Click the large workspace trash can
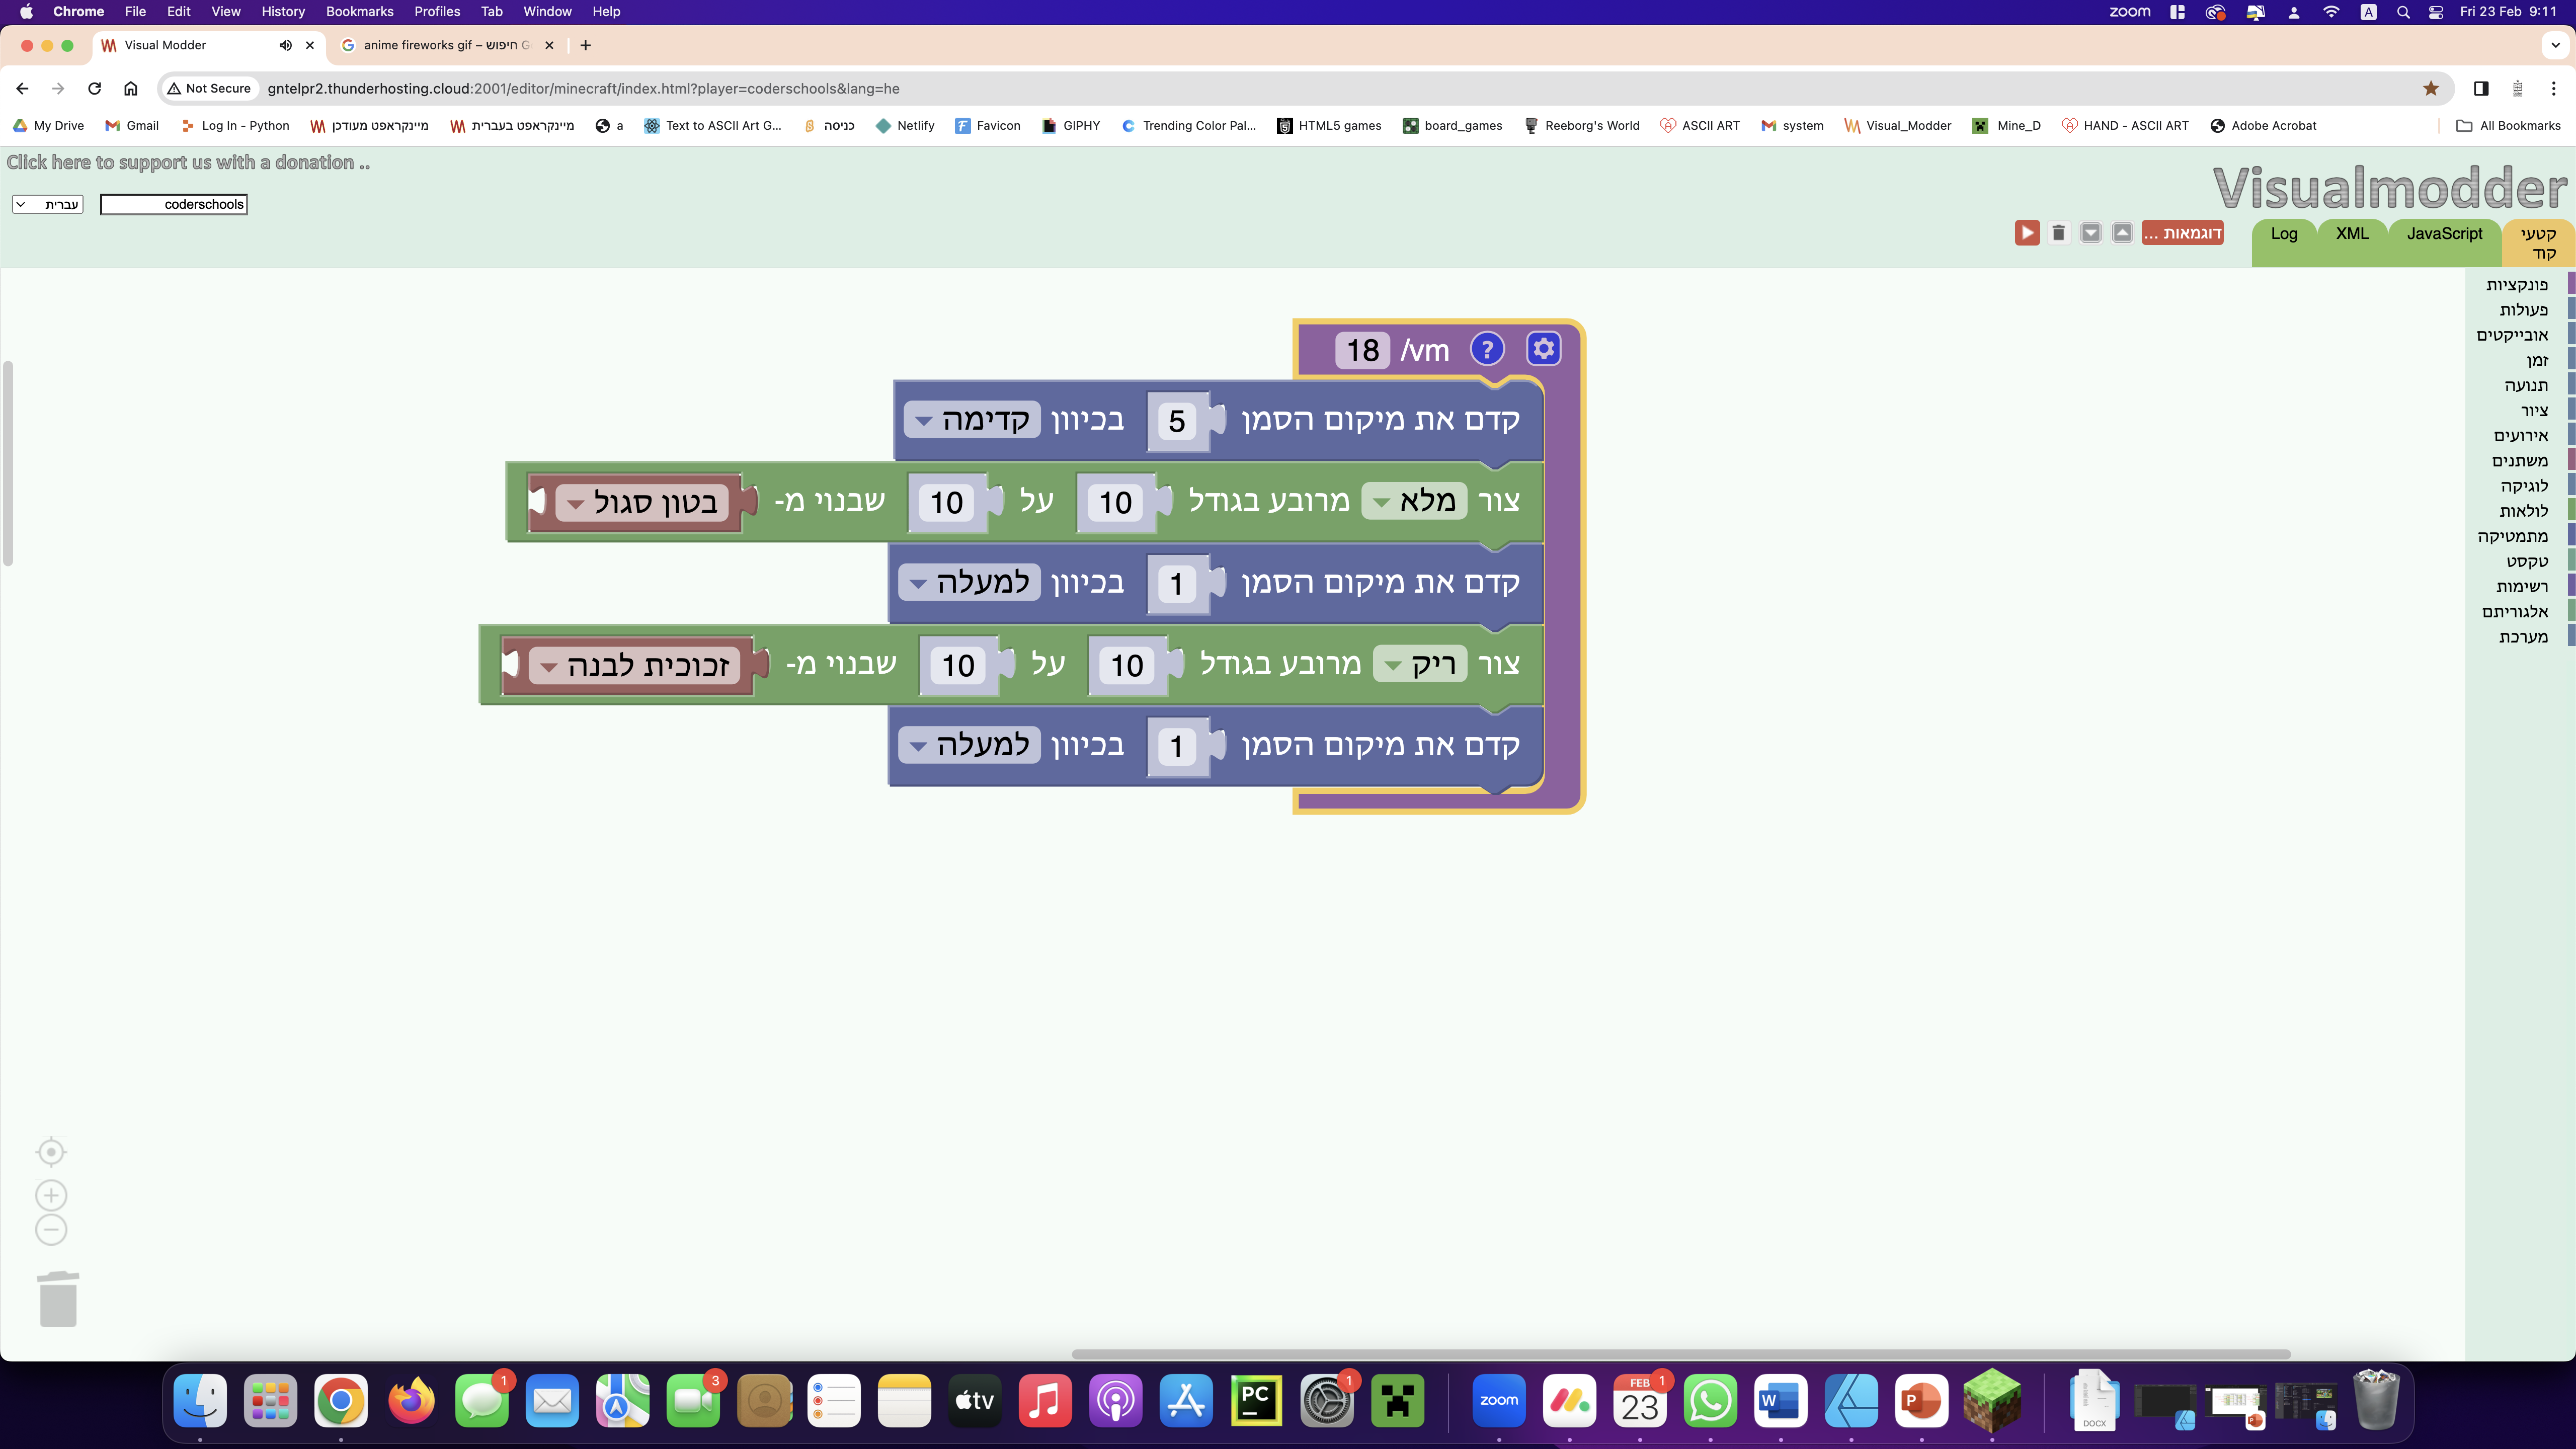 58,1299
